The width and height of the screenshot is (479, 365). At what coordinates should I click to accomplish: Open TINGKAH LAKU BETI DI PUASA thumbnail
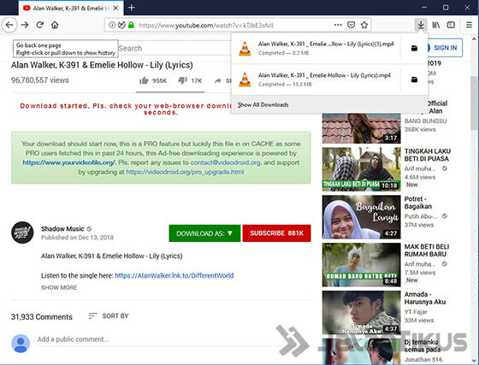tap(361, 169)
